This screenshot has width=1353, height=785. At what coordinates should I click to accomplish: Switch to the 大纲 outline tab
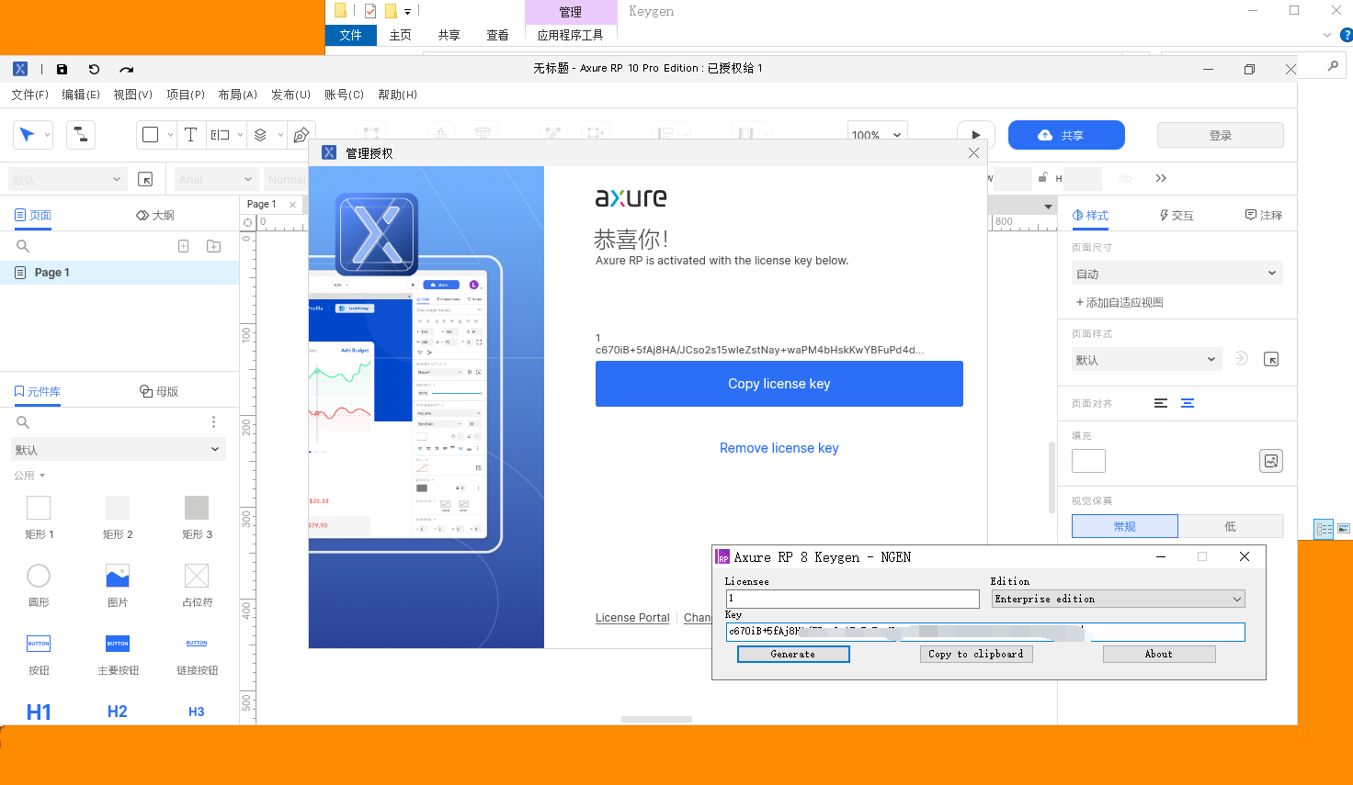tap(155, 215)
